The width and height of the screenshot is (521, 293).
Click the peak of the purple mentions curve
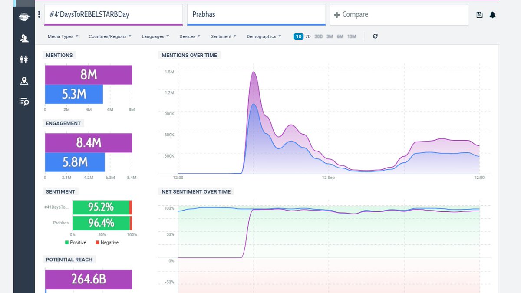point(254,72)
